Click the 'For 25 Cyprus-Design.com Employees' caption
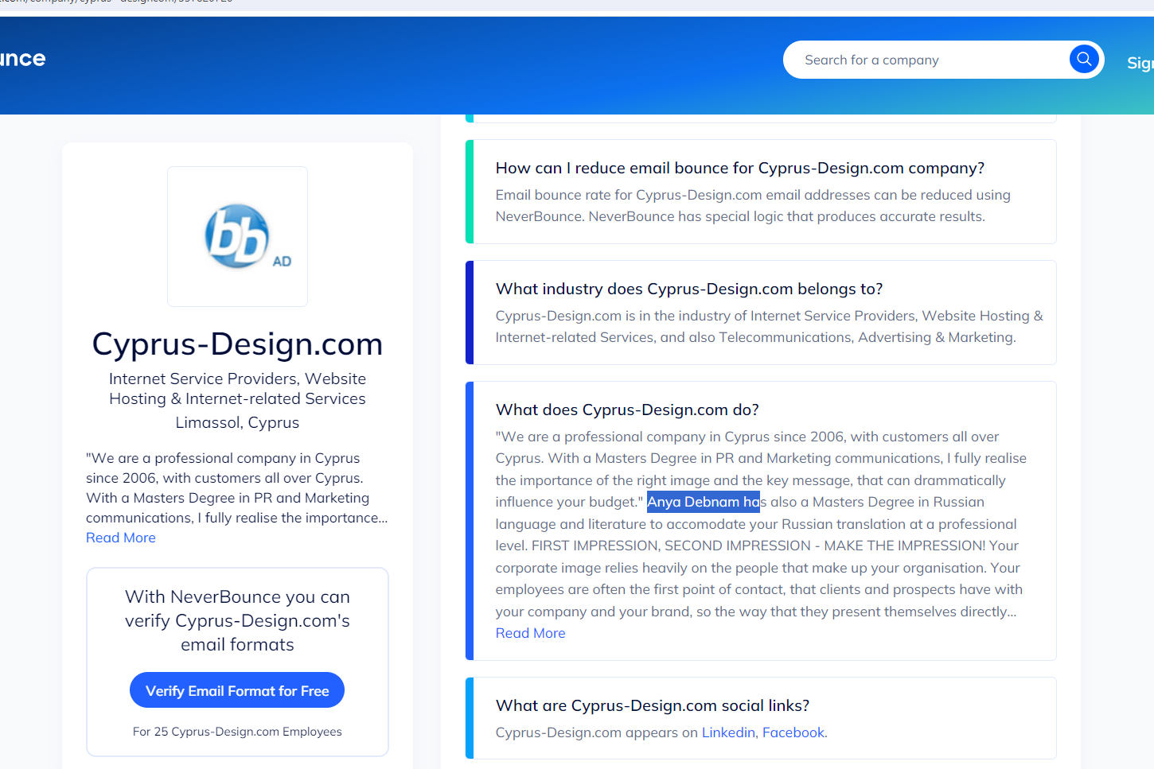This screenshot has width=1154, height=769. (x=237, y=732)
